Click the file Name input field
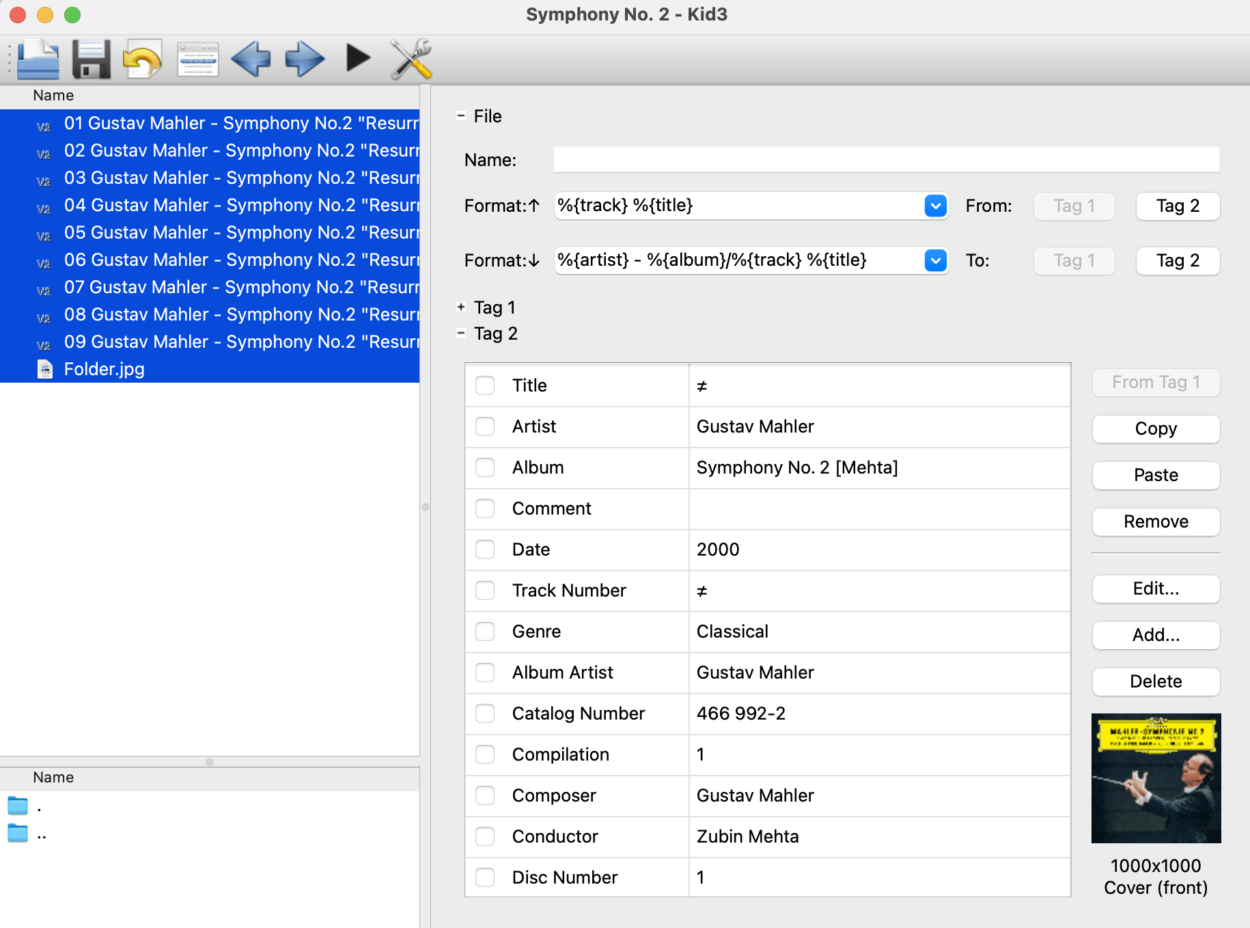The width and height of the screenshot is (1250, 928). [x=886, y=160]
